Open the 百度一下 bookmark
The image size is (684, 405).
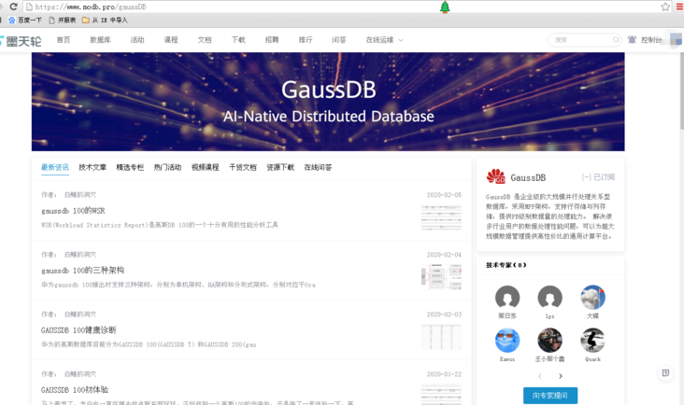(25, 20)
